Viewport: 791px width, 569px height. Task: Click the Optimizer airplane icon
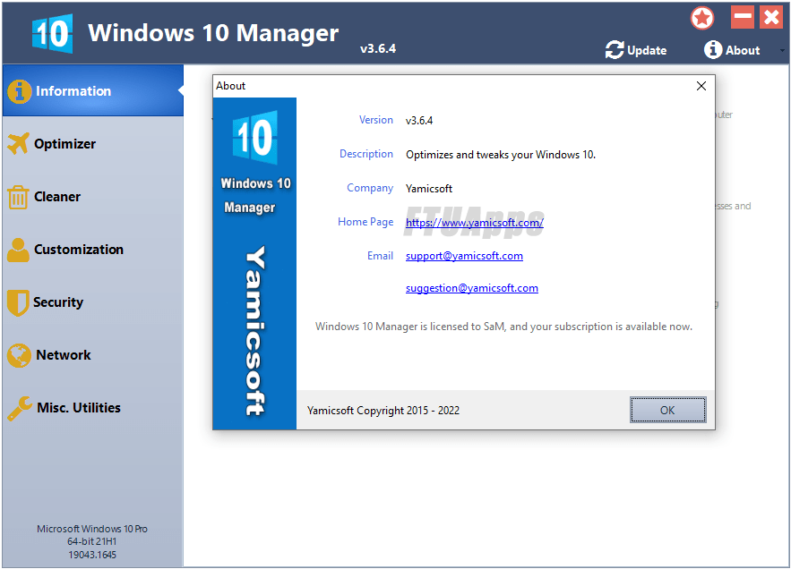(x=18, y=144)
